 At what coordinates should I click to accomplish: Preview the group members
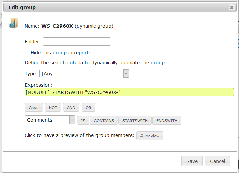(150, 136)
